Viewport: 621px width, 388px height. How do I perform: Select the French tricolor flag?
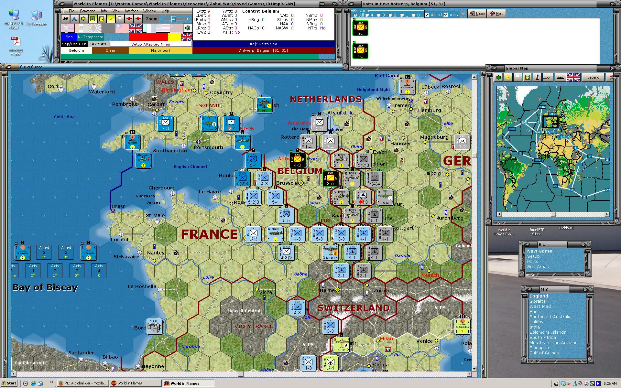point(149,28)
